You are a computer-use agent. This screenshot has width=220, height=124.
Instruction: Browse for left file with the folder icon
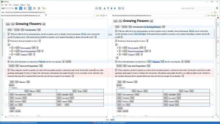(97, 16)
